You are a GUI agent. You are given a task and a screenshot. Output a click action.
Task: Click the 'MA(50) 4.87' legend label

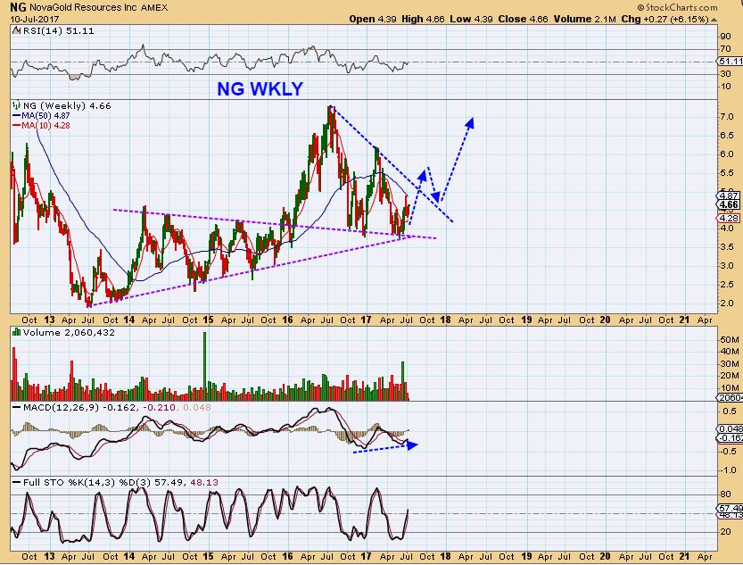coord(46,116)
